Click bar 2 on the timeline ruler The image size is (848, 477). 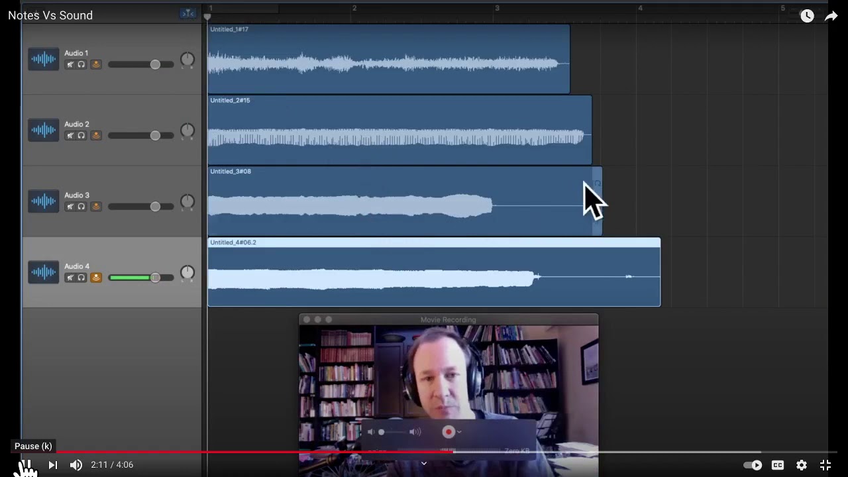point(354,8)
